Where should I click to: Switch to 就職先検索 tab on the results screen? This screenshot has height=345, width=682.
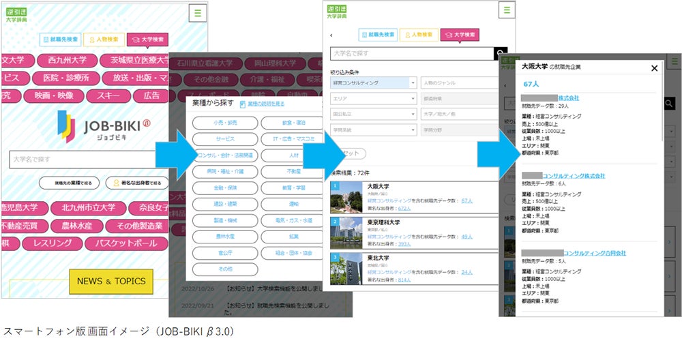[x=378, y=35]
